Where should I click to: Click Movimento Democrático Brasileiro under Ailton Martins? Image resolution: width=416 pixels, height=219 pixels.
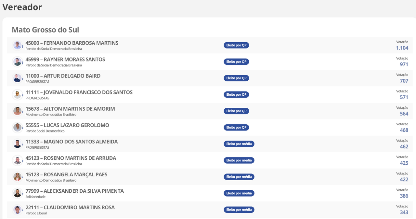point(51,115)
